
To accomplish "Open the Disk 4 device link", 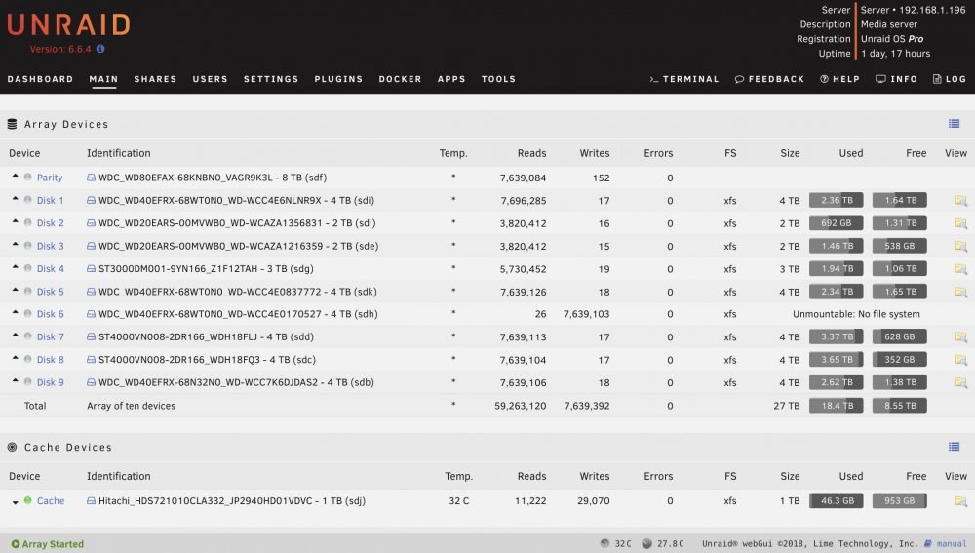I will point(51,269).
